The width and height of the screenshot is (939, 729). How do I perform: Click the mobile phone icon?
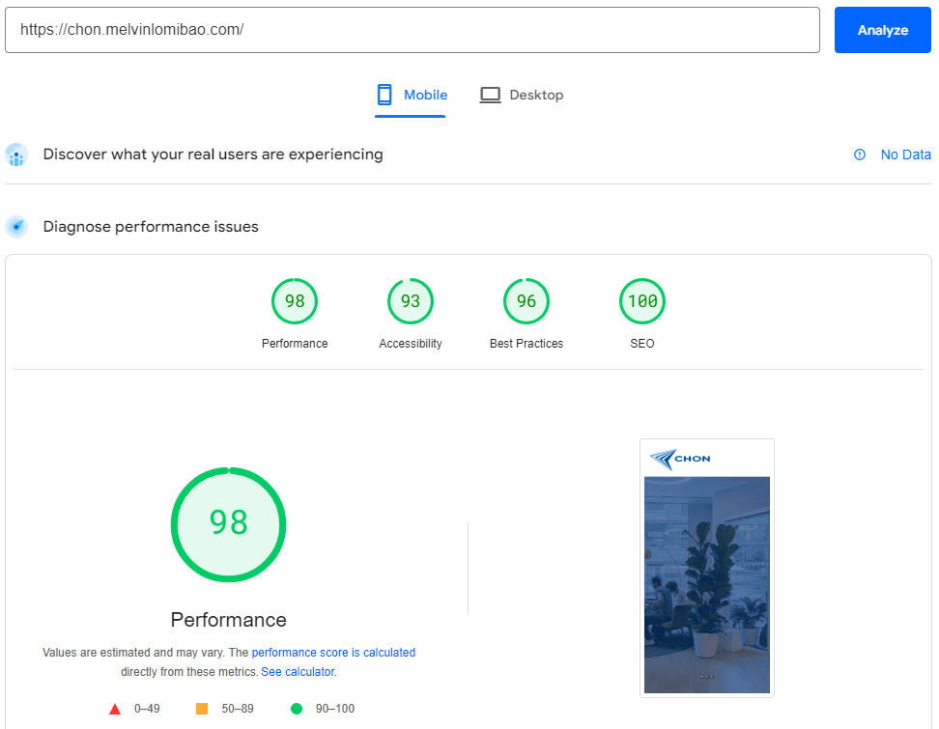(384, 95)
